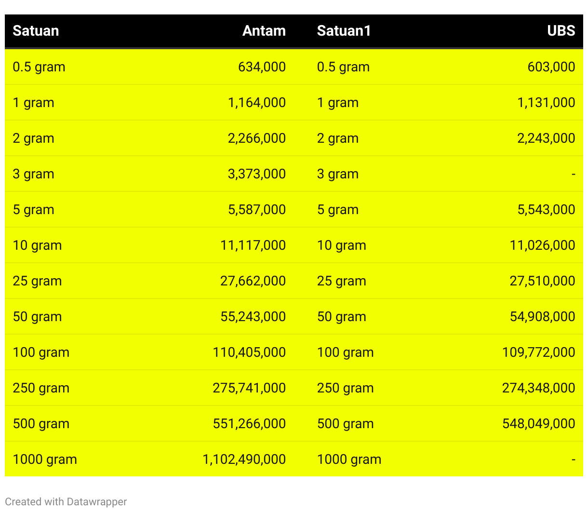The width and height of the screenshot is (588, 513).
Task: Select the Antam price 634,000
Action: coord(262,67)
